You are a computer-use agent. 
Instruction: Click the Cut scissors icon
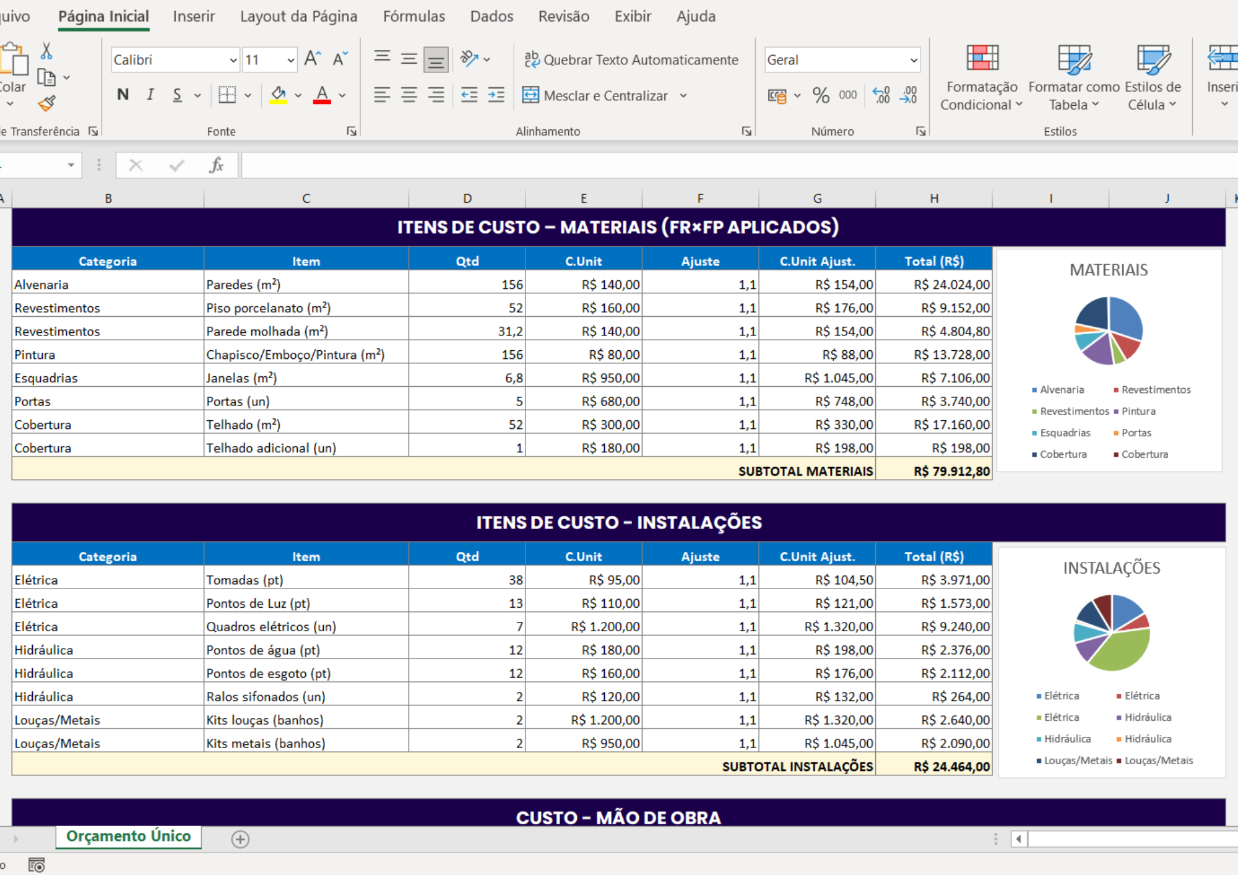[x=46, y=51]
